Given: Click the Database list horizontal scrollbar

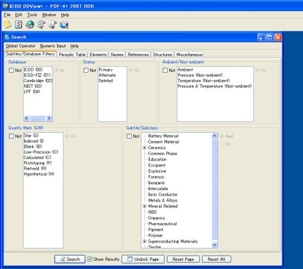Looking at the screenshot, I should click(x=38, y=118).
